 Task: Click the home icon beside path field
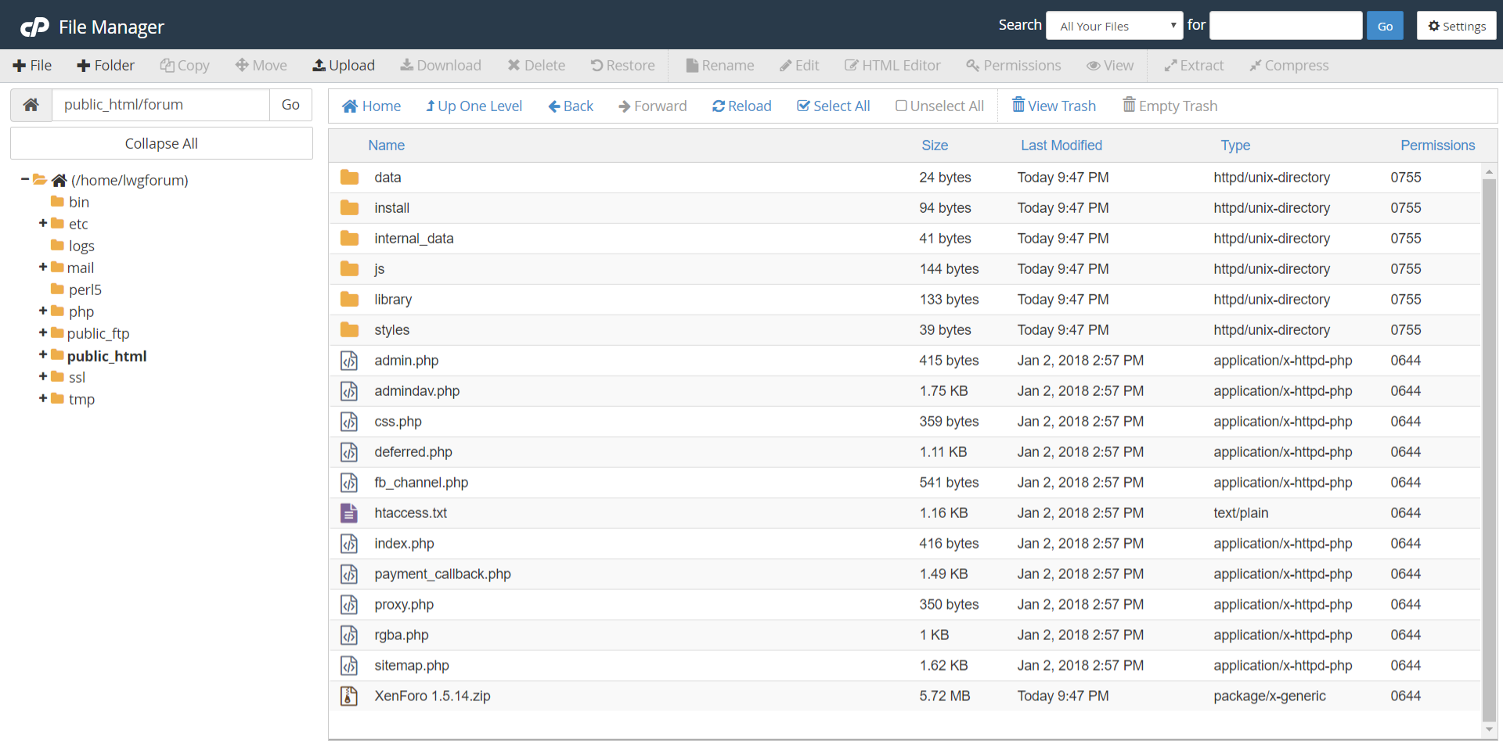tap(31, 105)
